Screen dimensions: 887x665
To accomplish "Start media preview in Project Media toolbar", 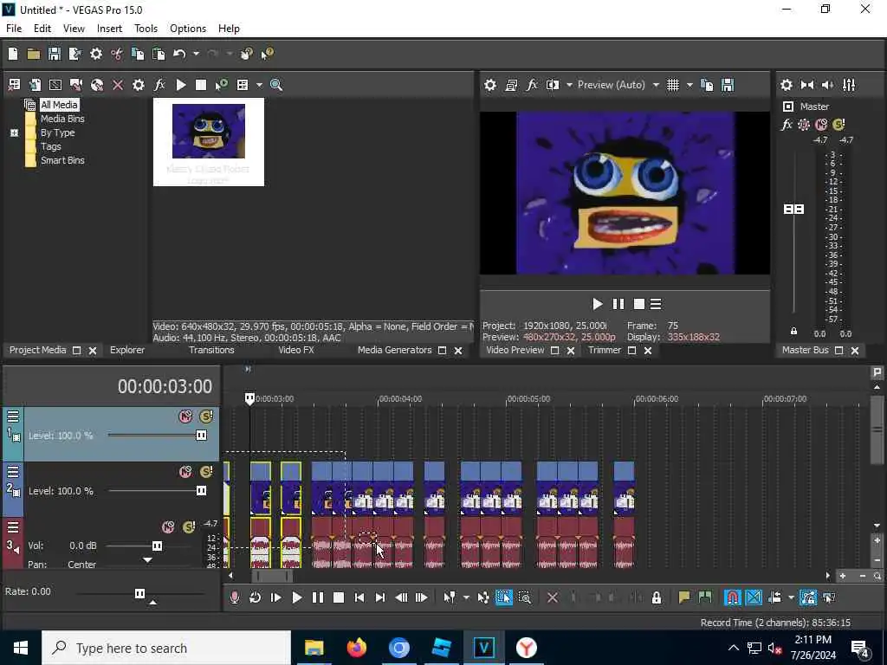I will coord(180,85).
